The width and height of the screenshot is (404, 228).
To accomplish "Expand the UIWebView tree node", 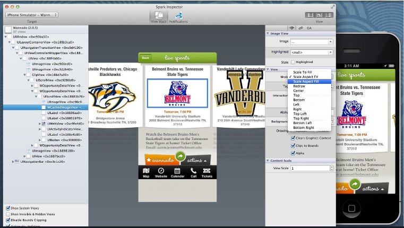I will coord(40,124).
